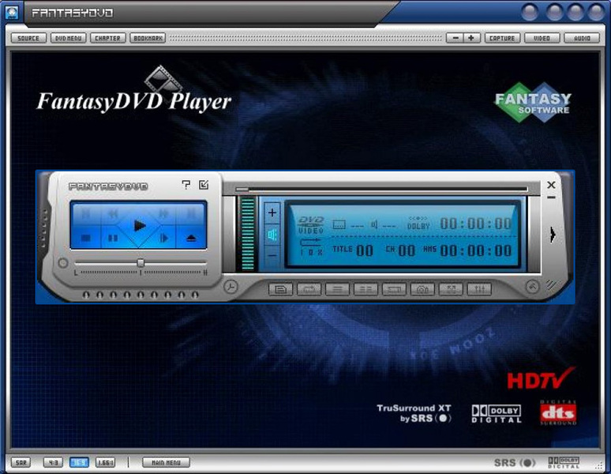
Task: Switch aspect ratio to 4:3
Action: [x=53, y=463]
